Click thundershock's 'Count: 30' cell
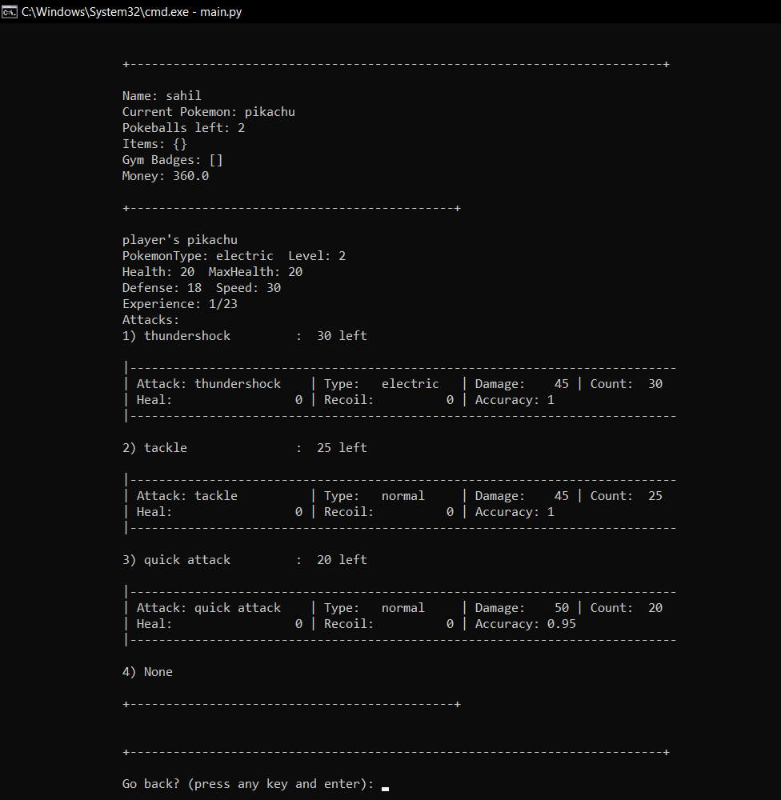 click(x=627, y=384)
